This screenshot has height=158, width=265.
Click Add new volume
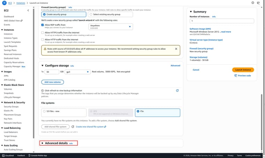(x=53, y=82)
